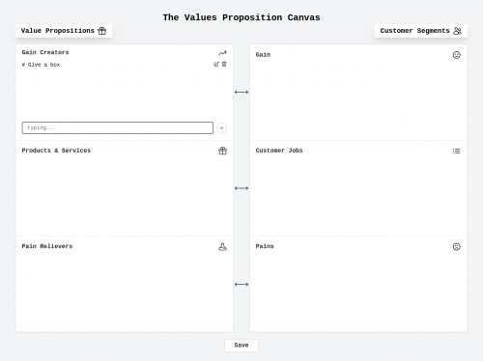
Task: Click the users icon beside Customer Segments
Action: [x=457, y=31]
